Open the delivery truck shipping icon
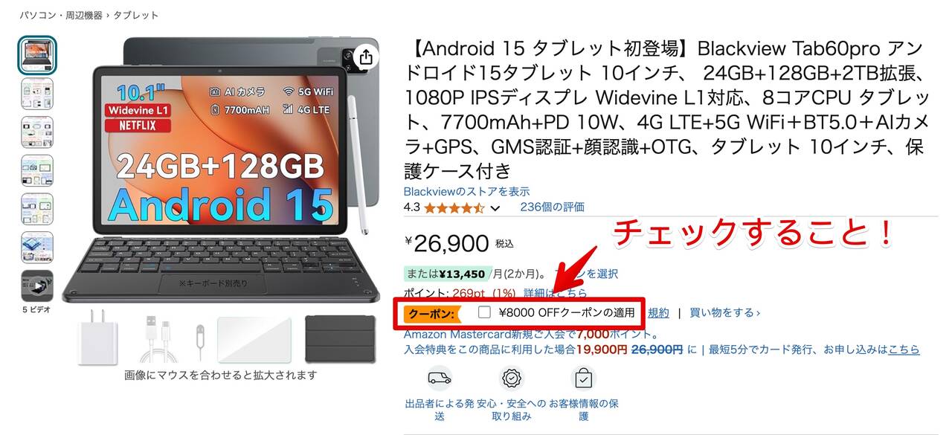This screenshot has height=435, width=952. pos(439,378)
